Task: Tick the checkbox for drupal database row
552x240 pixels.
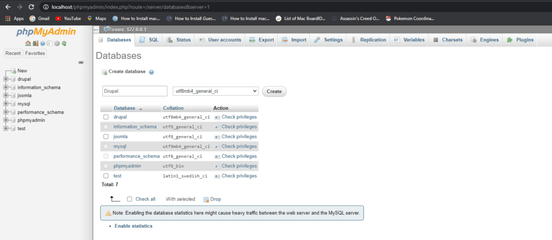Action: pyautogui.click(x=106, y=117)
